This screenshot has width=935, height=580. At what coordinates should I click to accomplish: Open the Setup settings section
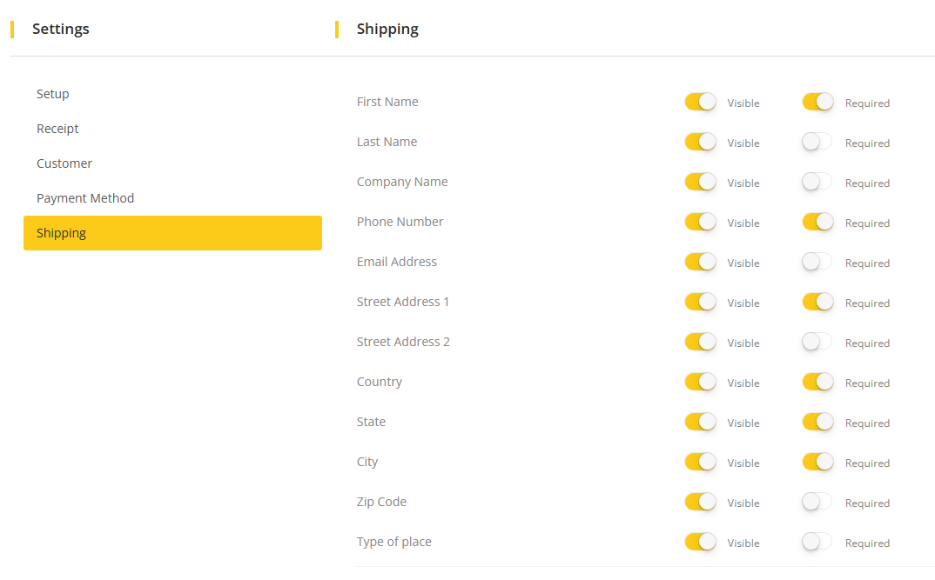tap(53, 94)
